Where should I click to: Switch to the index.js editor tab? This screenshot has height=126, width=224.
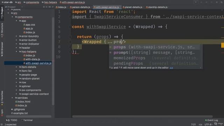coord(61,7)
